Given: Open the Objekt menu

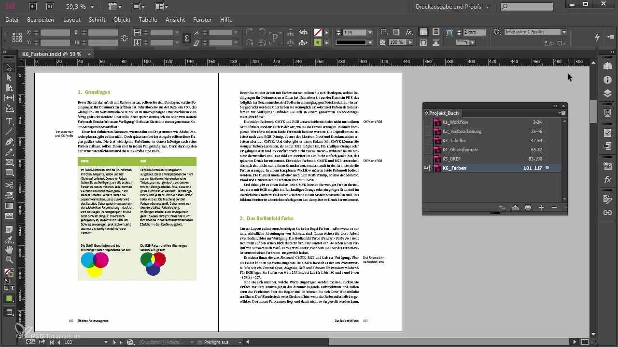Looking at the screenshot, I should point(122,20).
